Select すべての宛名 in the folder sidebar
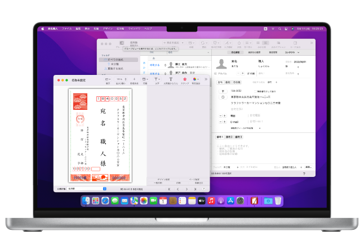The width and height of the screenshot is (364, 240). [116, 59]
